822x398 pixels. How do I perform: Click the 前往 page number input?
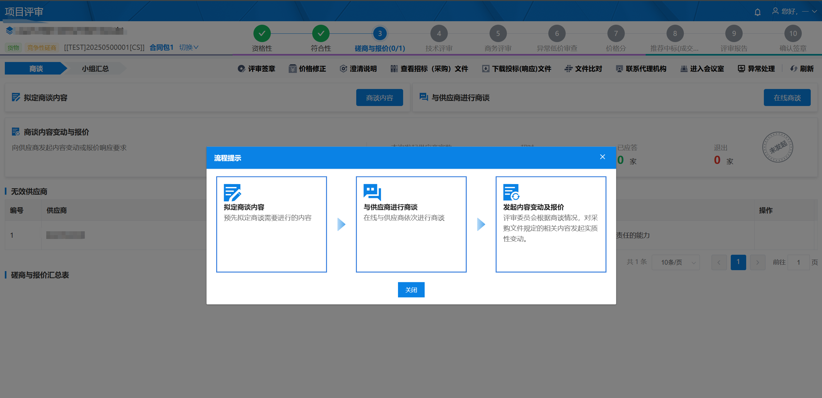point(799,262)
